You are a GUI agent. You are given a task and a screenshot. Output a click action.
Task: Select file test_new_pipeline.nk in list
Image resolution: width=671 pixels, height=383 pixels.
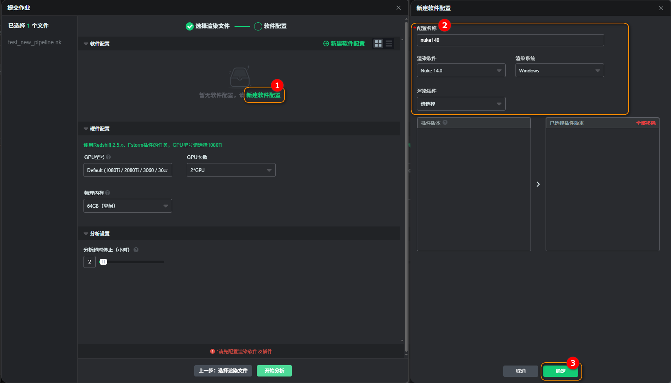click(35, 42)
